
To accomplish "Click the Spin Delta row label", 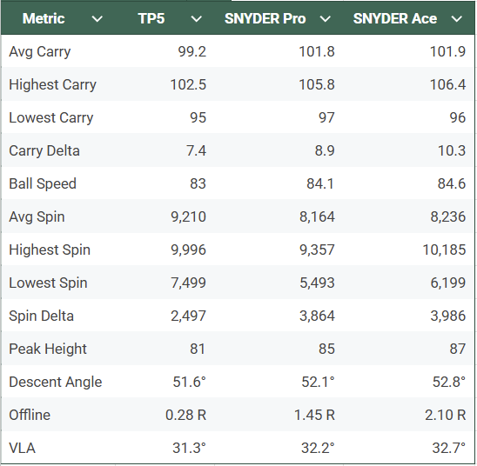I will (42, 316).
